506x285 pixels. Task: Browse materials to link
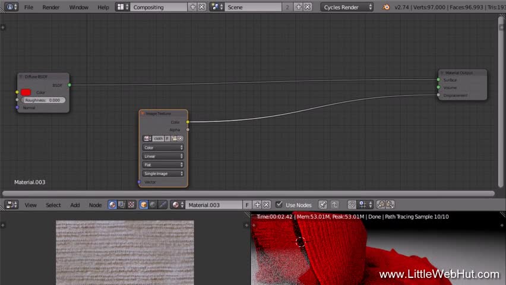pyautogui.click(x=178, y=205)
